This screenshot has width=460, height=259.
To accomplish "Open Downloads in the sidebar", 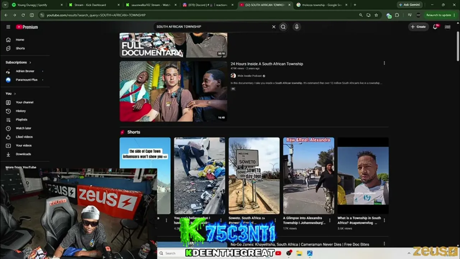I will pos(23,154).
